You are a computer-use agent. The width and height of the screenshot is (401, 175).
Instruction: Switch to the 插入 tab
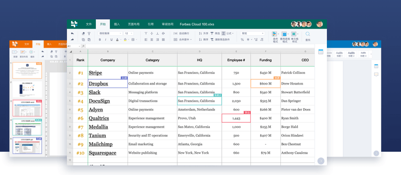(117, 24)
